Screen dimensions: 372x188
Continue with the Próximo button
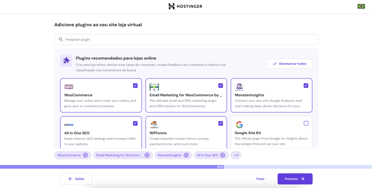(x=295, y=179)
